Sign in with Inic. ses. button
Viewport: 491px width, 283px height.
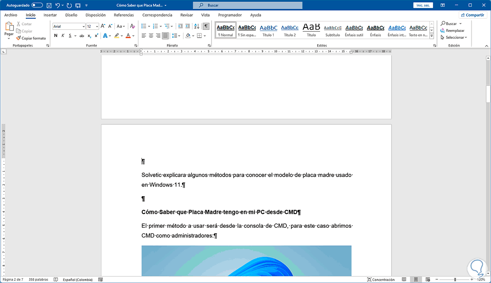coord(424,5)
